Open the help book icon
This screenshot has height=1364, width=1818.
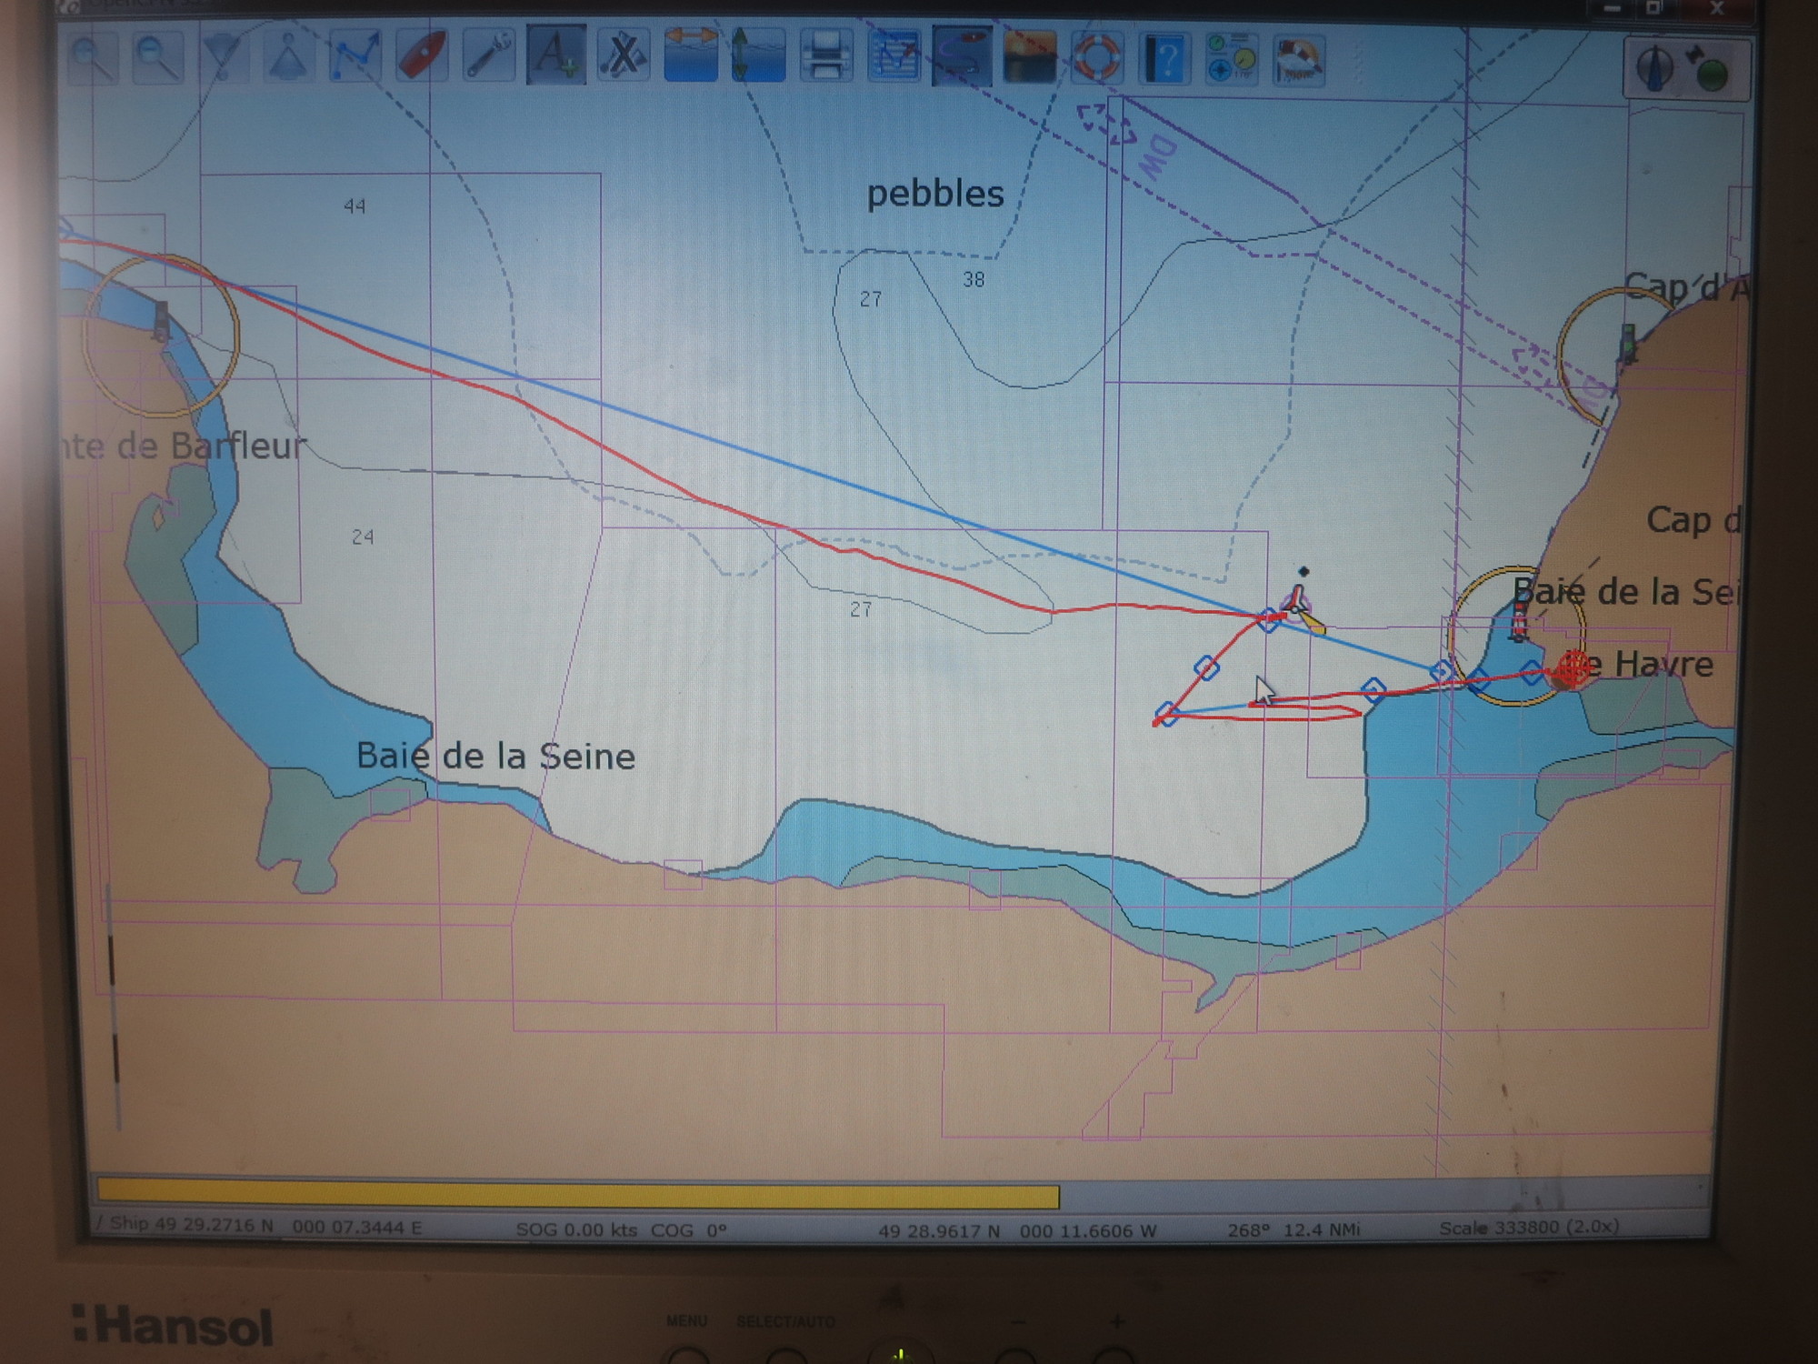[x=1164, y=58]
